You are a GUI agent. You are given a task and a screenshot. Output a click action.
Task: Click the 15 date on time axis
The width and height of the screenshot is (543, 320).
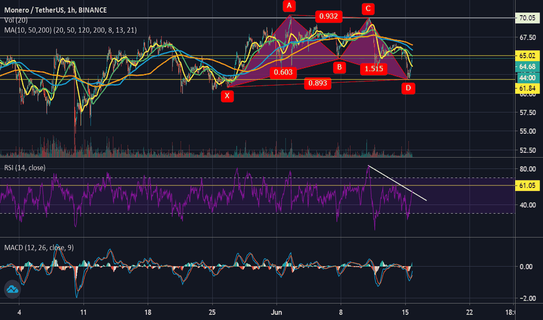405,312
